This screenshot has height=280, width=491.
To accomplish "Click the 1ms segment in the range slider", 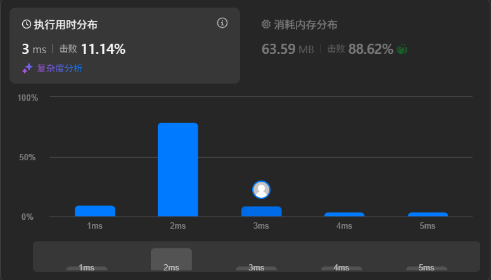I will pos(87,269).
